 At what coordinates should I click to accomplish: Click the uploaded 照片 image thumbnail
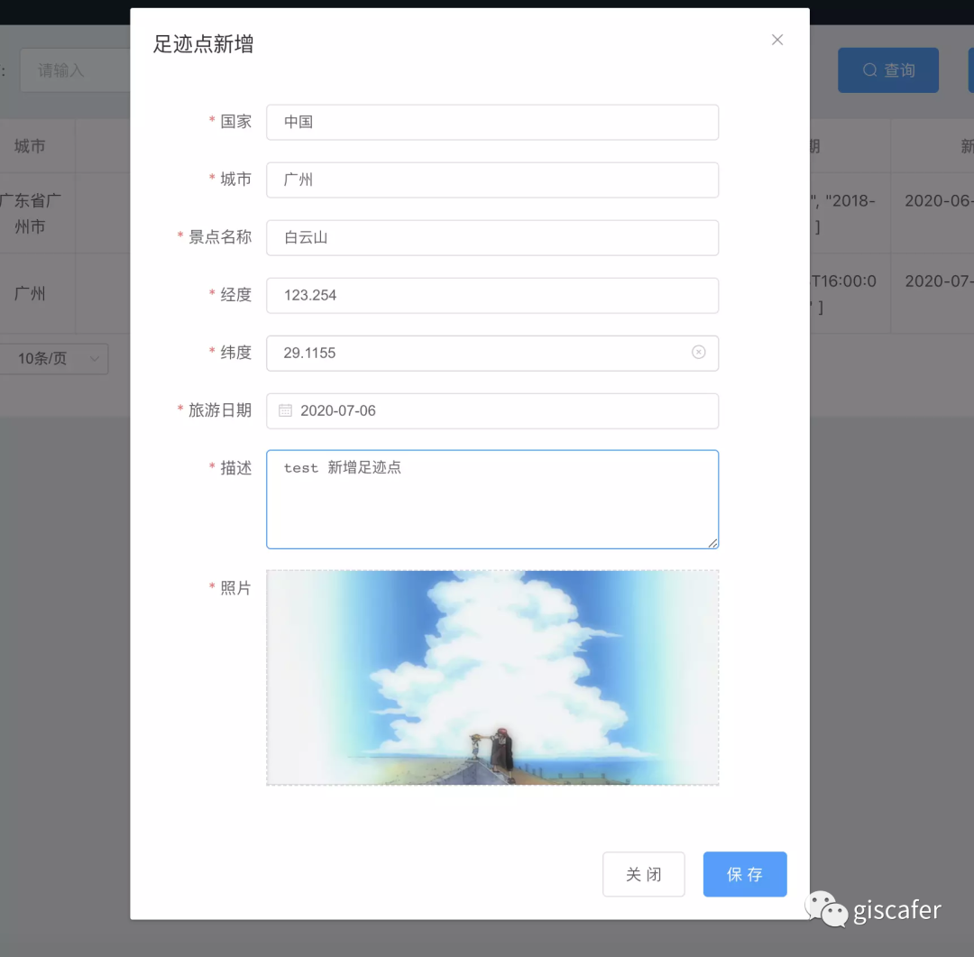point(492,677)
